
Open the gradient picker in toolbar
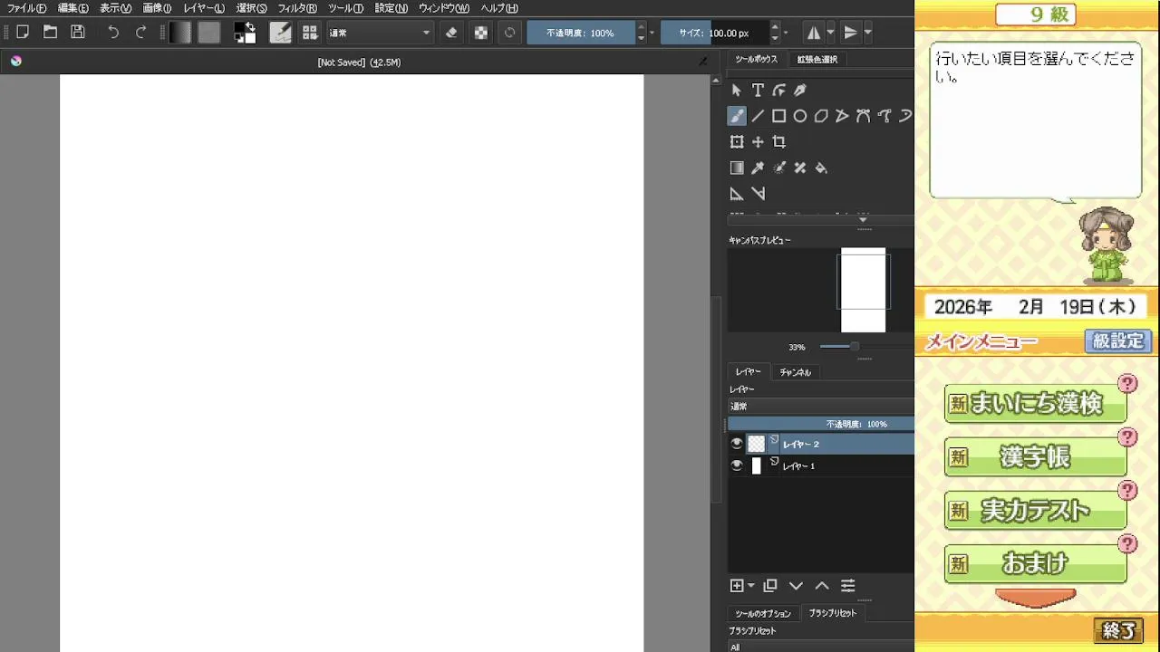[180, 33]
